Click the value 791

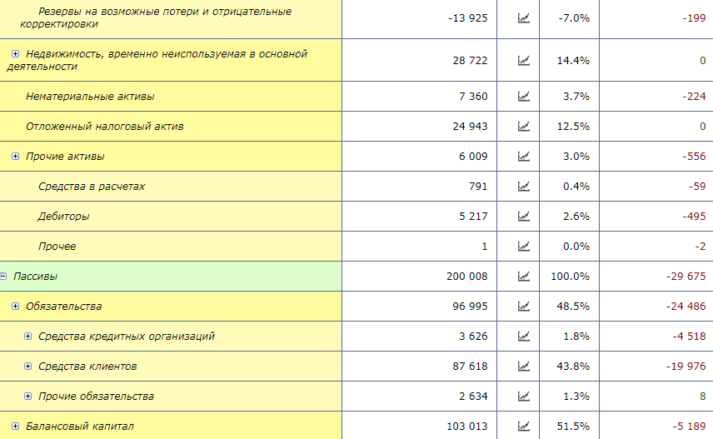point(478,187)
